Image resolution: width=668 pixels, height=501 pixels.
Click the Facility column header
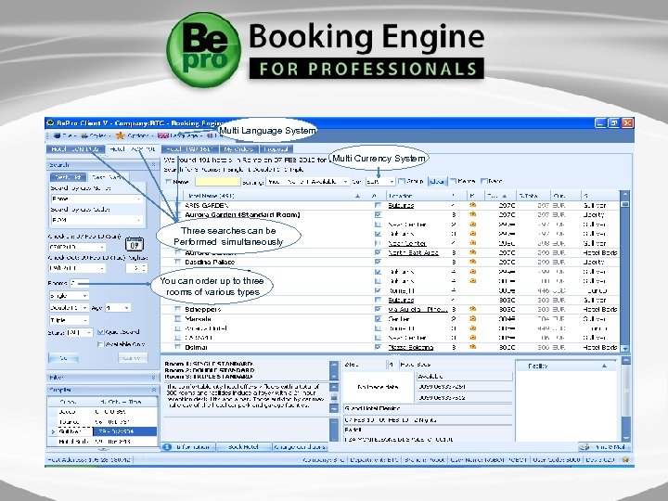coord(567,366)
